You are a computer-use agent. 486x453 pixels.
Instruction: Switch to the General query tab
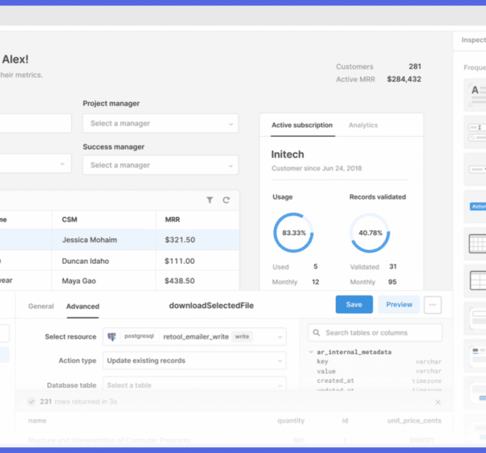tap(41, 306)
